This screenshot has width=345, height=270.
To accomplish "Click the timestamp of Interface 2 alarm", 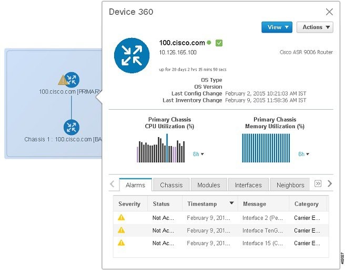I will 208,218.
